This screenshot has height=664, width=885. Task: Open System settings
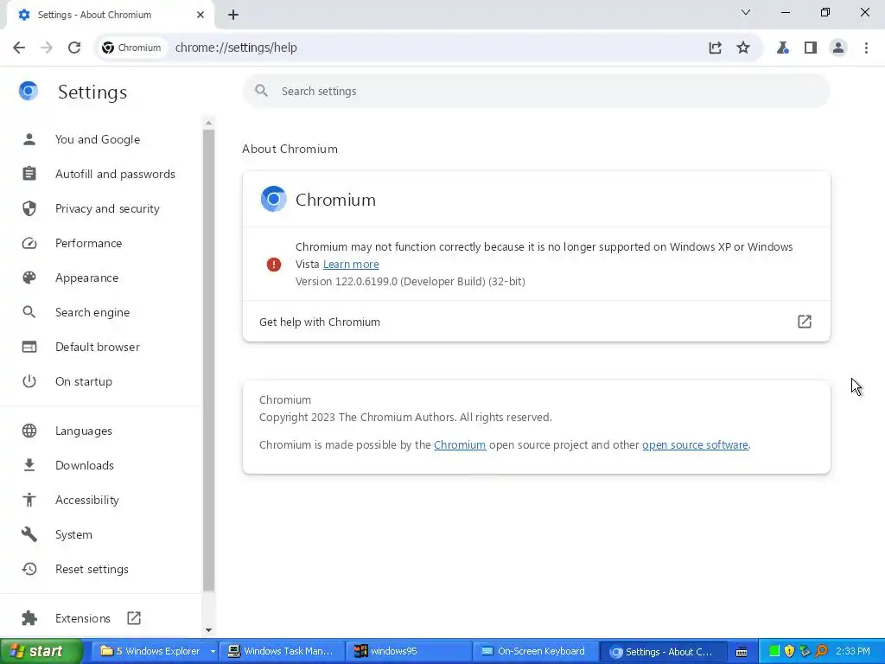pyautogui.click(x=73, y=534)
